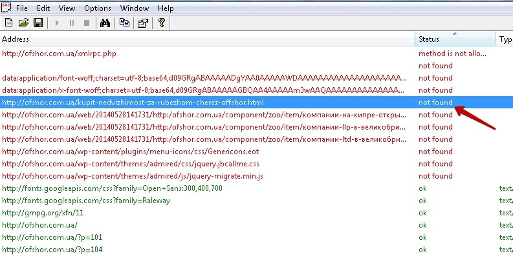Open the Edit menu
Screen dimensions: 513x256
(x=43, y=8)
